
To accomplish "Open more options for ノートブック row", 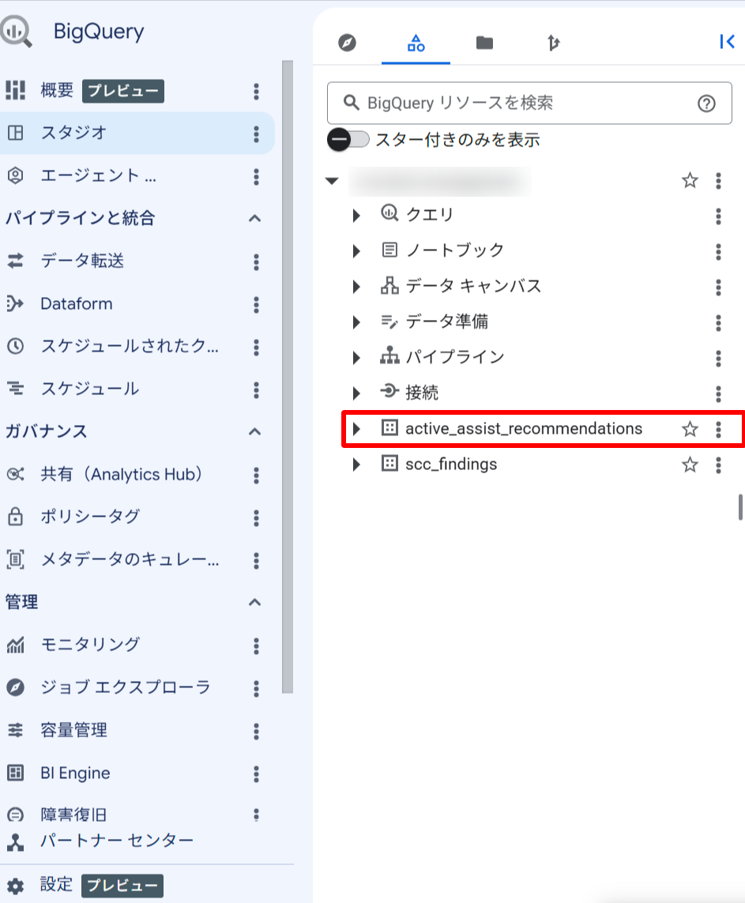I will pyautogui.click(x=718, y=252).
